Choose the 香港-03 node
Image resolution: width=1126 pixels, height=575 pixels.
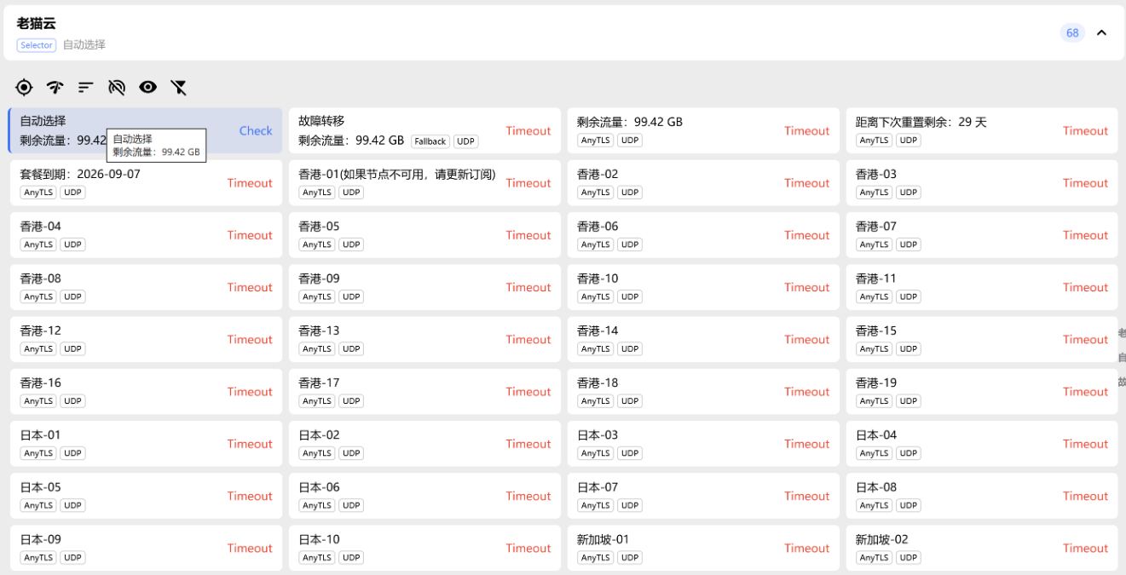982,182
